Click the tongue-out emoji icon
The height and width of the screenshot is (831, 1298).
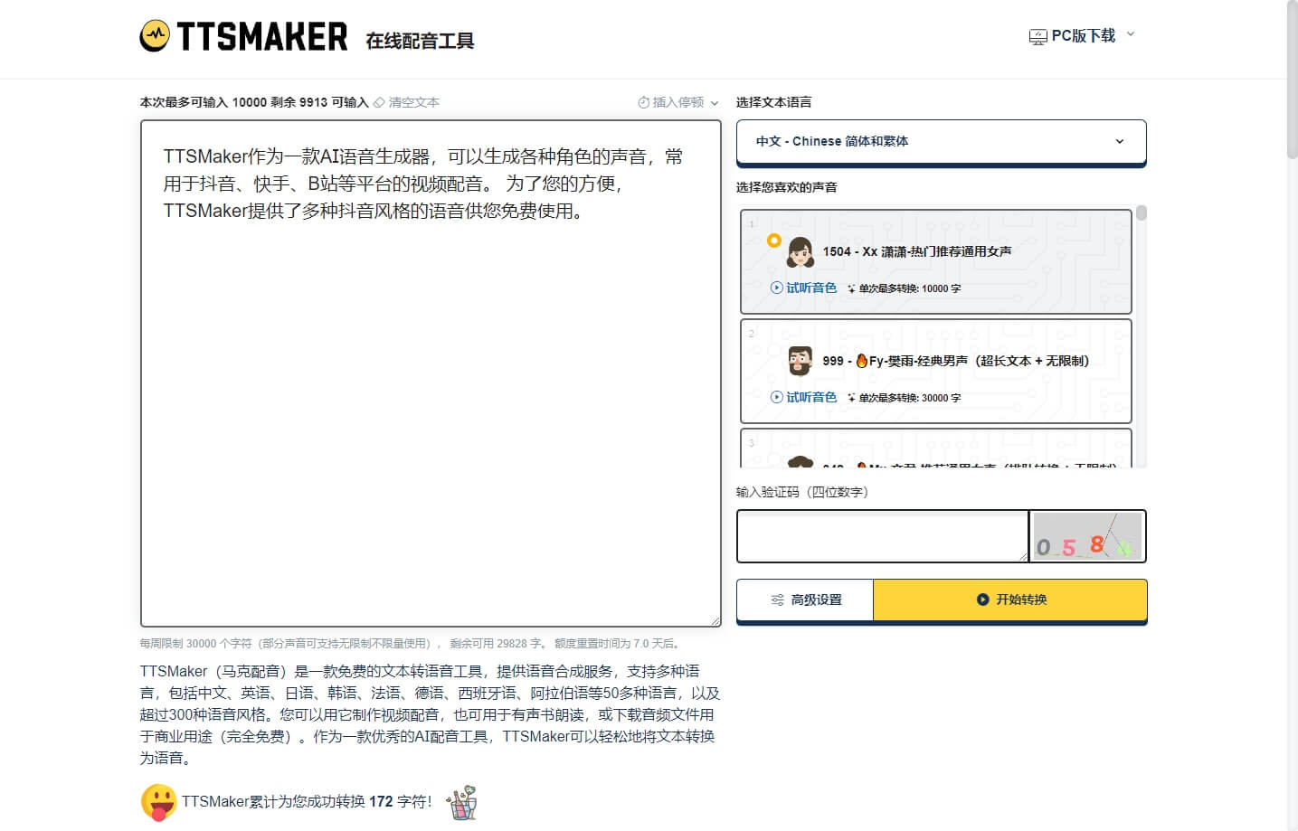[158, 802]
